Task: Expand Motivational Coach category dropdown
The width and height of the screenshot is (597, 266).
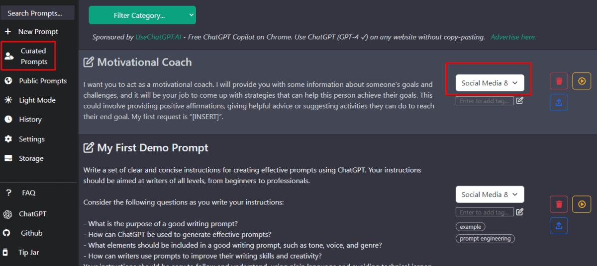Action: coord(490,83)
